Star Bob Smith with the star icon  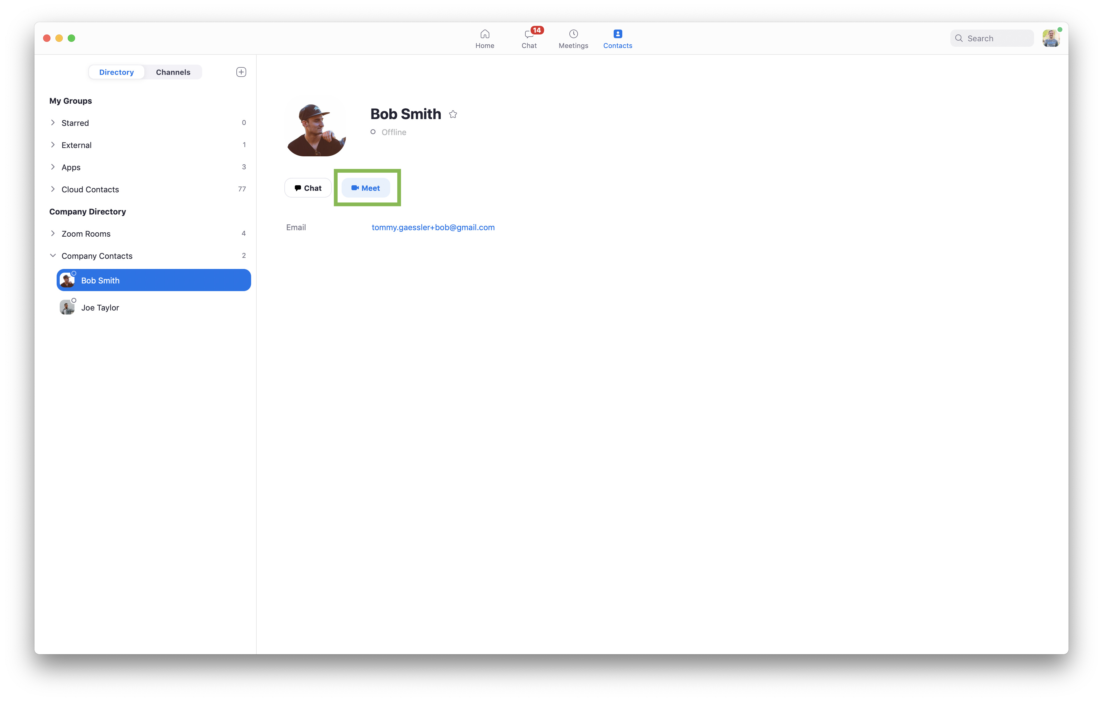click(453, 114)
